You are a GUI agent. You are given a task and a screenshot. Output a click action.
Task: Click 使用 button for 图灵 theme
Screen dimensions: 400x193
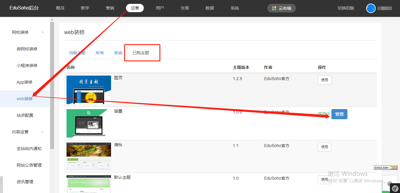click(x=324, y=80)
